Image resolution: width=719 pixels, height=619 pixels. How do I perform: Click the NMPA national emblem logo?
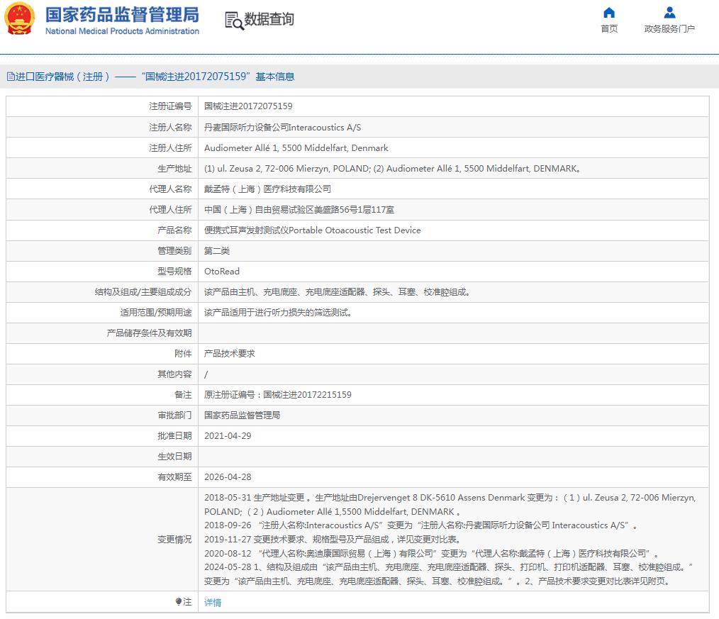click(19, 19)
